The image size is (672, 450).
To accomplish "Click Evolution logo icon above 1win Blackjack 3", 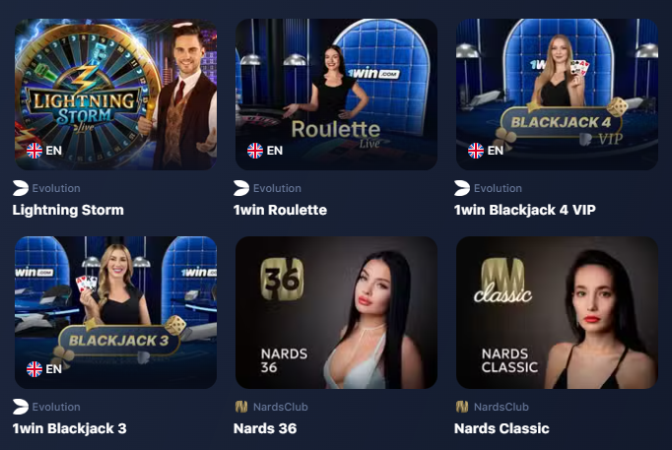I will pyautogui.click(x=21, y=407).
